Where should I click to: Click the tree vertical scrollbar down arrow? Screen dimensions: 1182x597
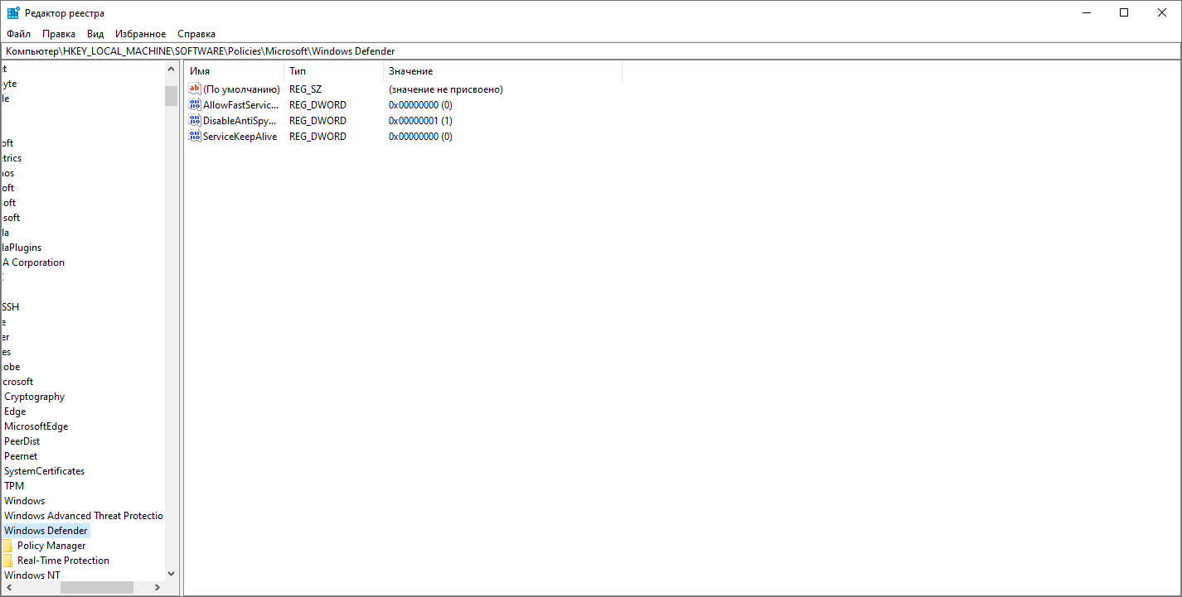click(171, 573)
